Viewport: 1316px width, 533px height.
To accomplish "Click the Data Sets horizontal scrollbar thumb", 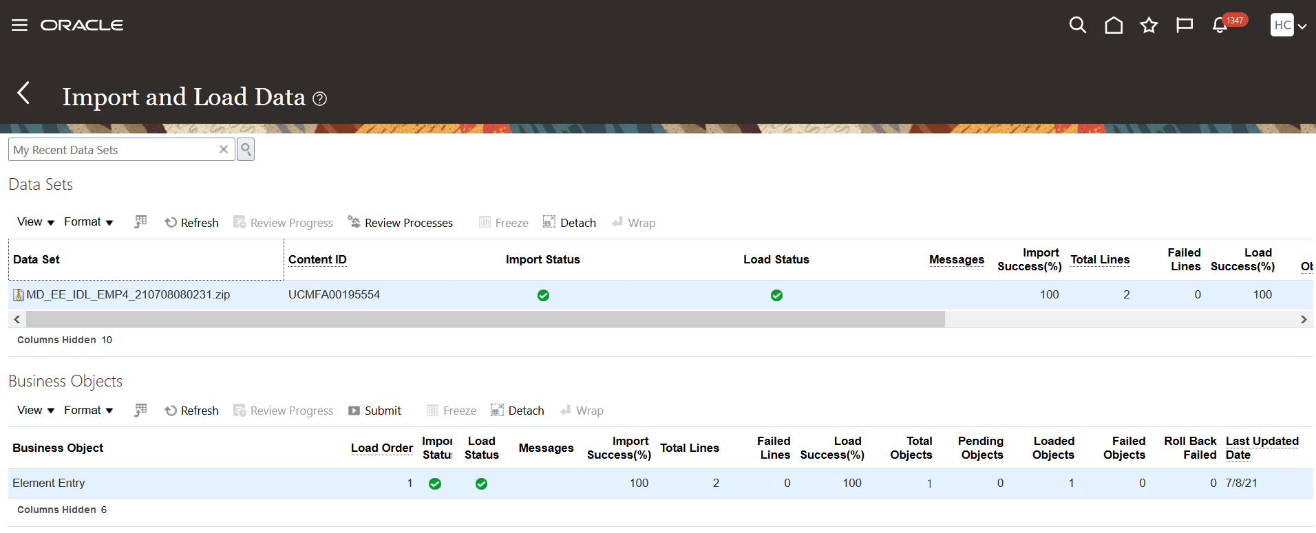I will pos(485,319).
